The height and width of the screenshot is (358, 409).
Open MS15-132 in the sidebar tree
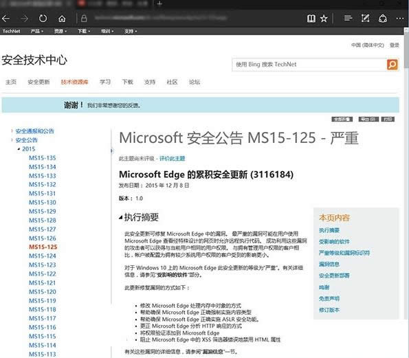click(43, 185)
